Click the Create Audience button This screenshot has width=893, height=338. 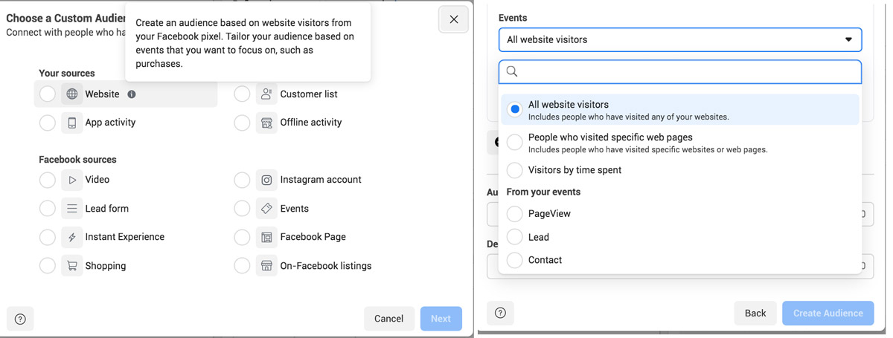point(828,313)
